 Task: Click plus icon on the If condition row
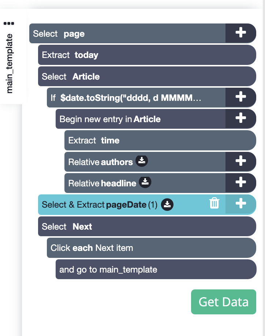click(240, 97)
